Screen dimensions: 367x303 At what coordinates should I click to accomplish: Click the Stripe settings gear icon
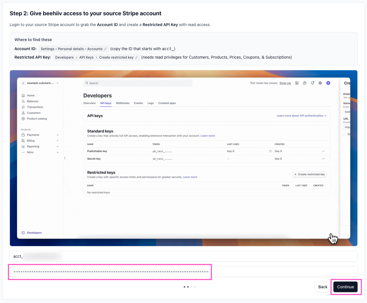320,83
